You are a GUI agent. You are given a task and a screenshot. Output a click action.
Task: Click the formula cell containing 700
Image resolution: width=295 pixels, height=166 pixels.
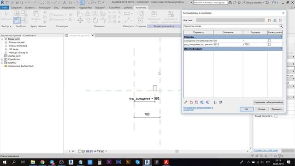coord(255,44)
